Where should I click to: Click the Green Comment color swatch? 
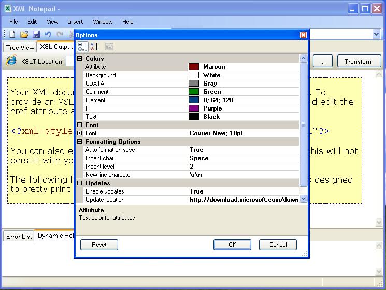(193, 92)
